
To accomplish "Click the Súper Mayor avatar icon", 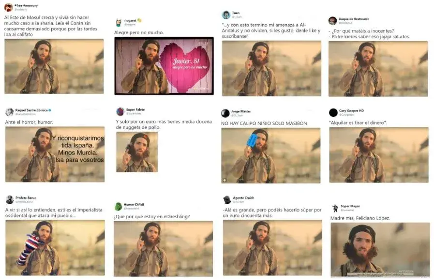I will pyautogui.click(x=335, y=208).
